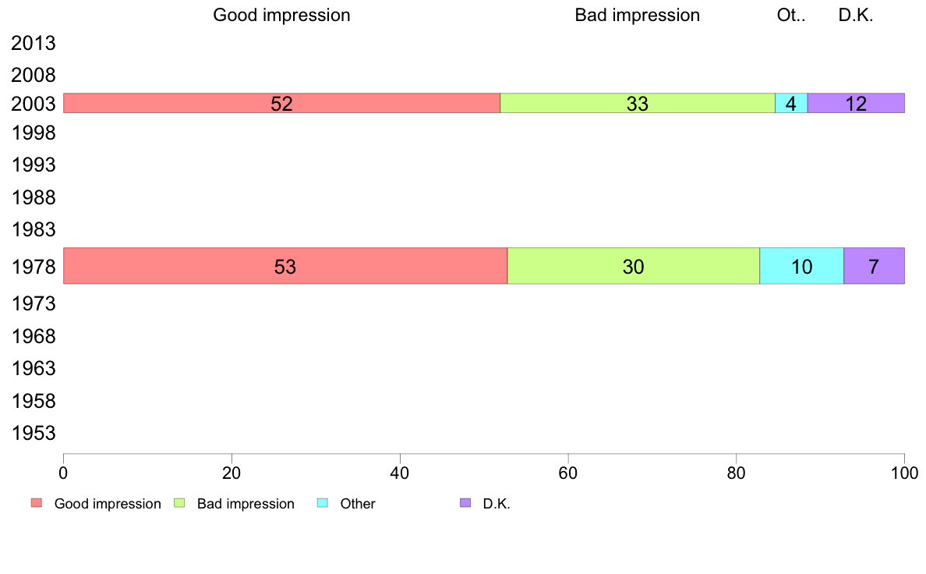This screenshot has height=574, width=926.
Task: Click the 2013 year label on the axis
Action: [x=33, y=43]
